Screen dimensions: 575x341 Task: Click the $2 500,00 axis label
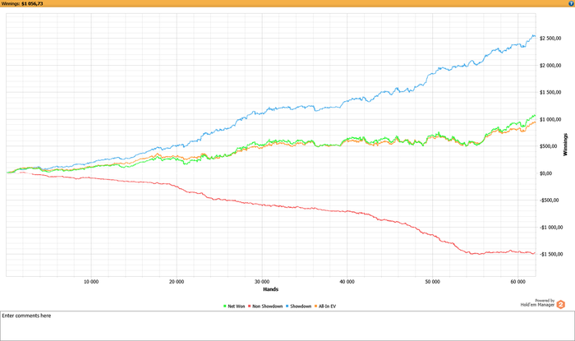tap(550, 39)
